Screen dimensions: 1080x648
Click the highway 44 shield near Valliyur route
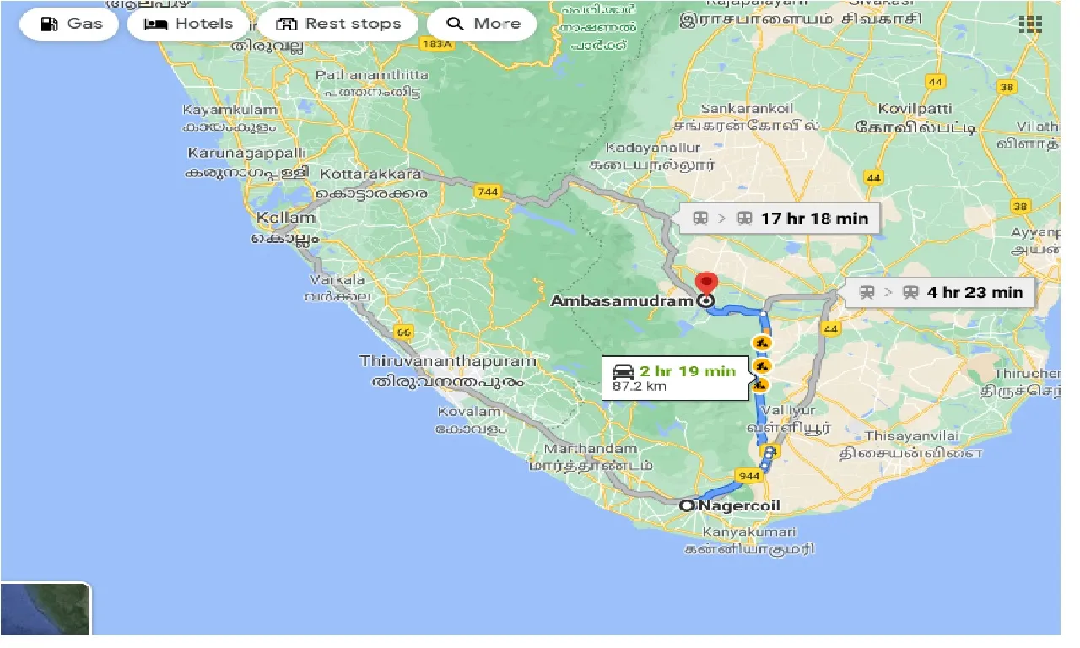point(832,329)
